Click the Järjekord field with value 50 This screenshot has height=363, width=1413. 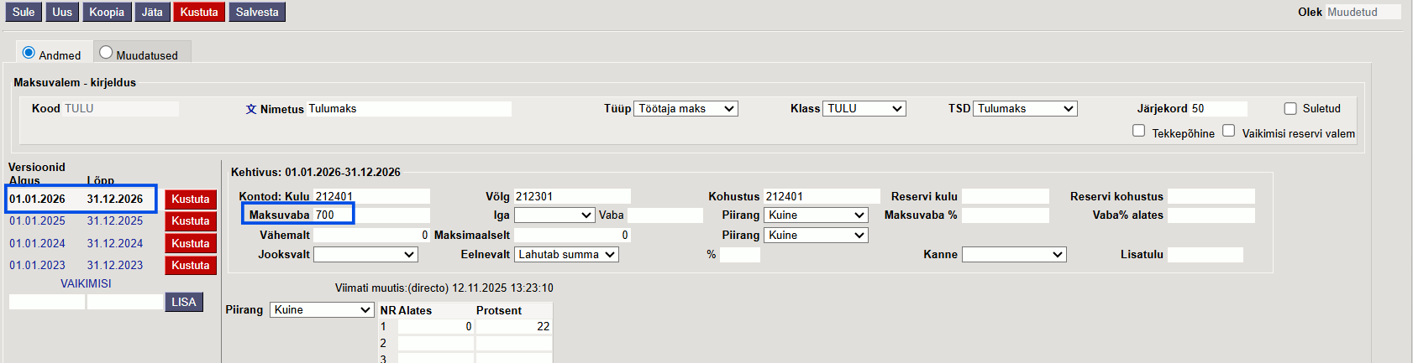[x=1217, y=109]
